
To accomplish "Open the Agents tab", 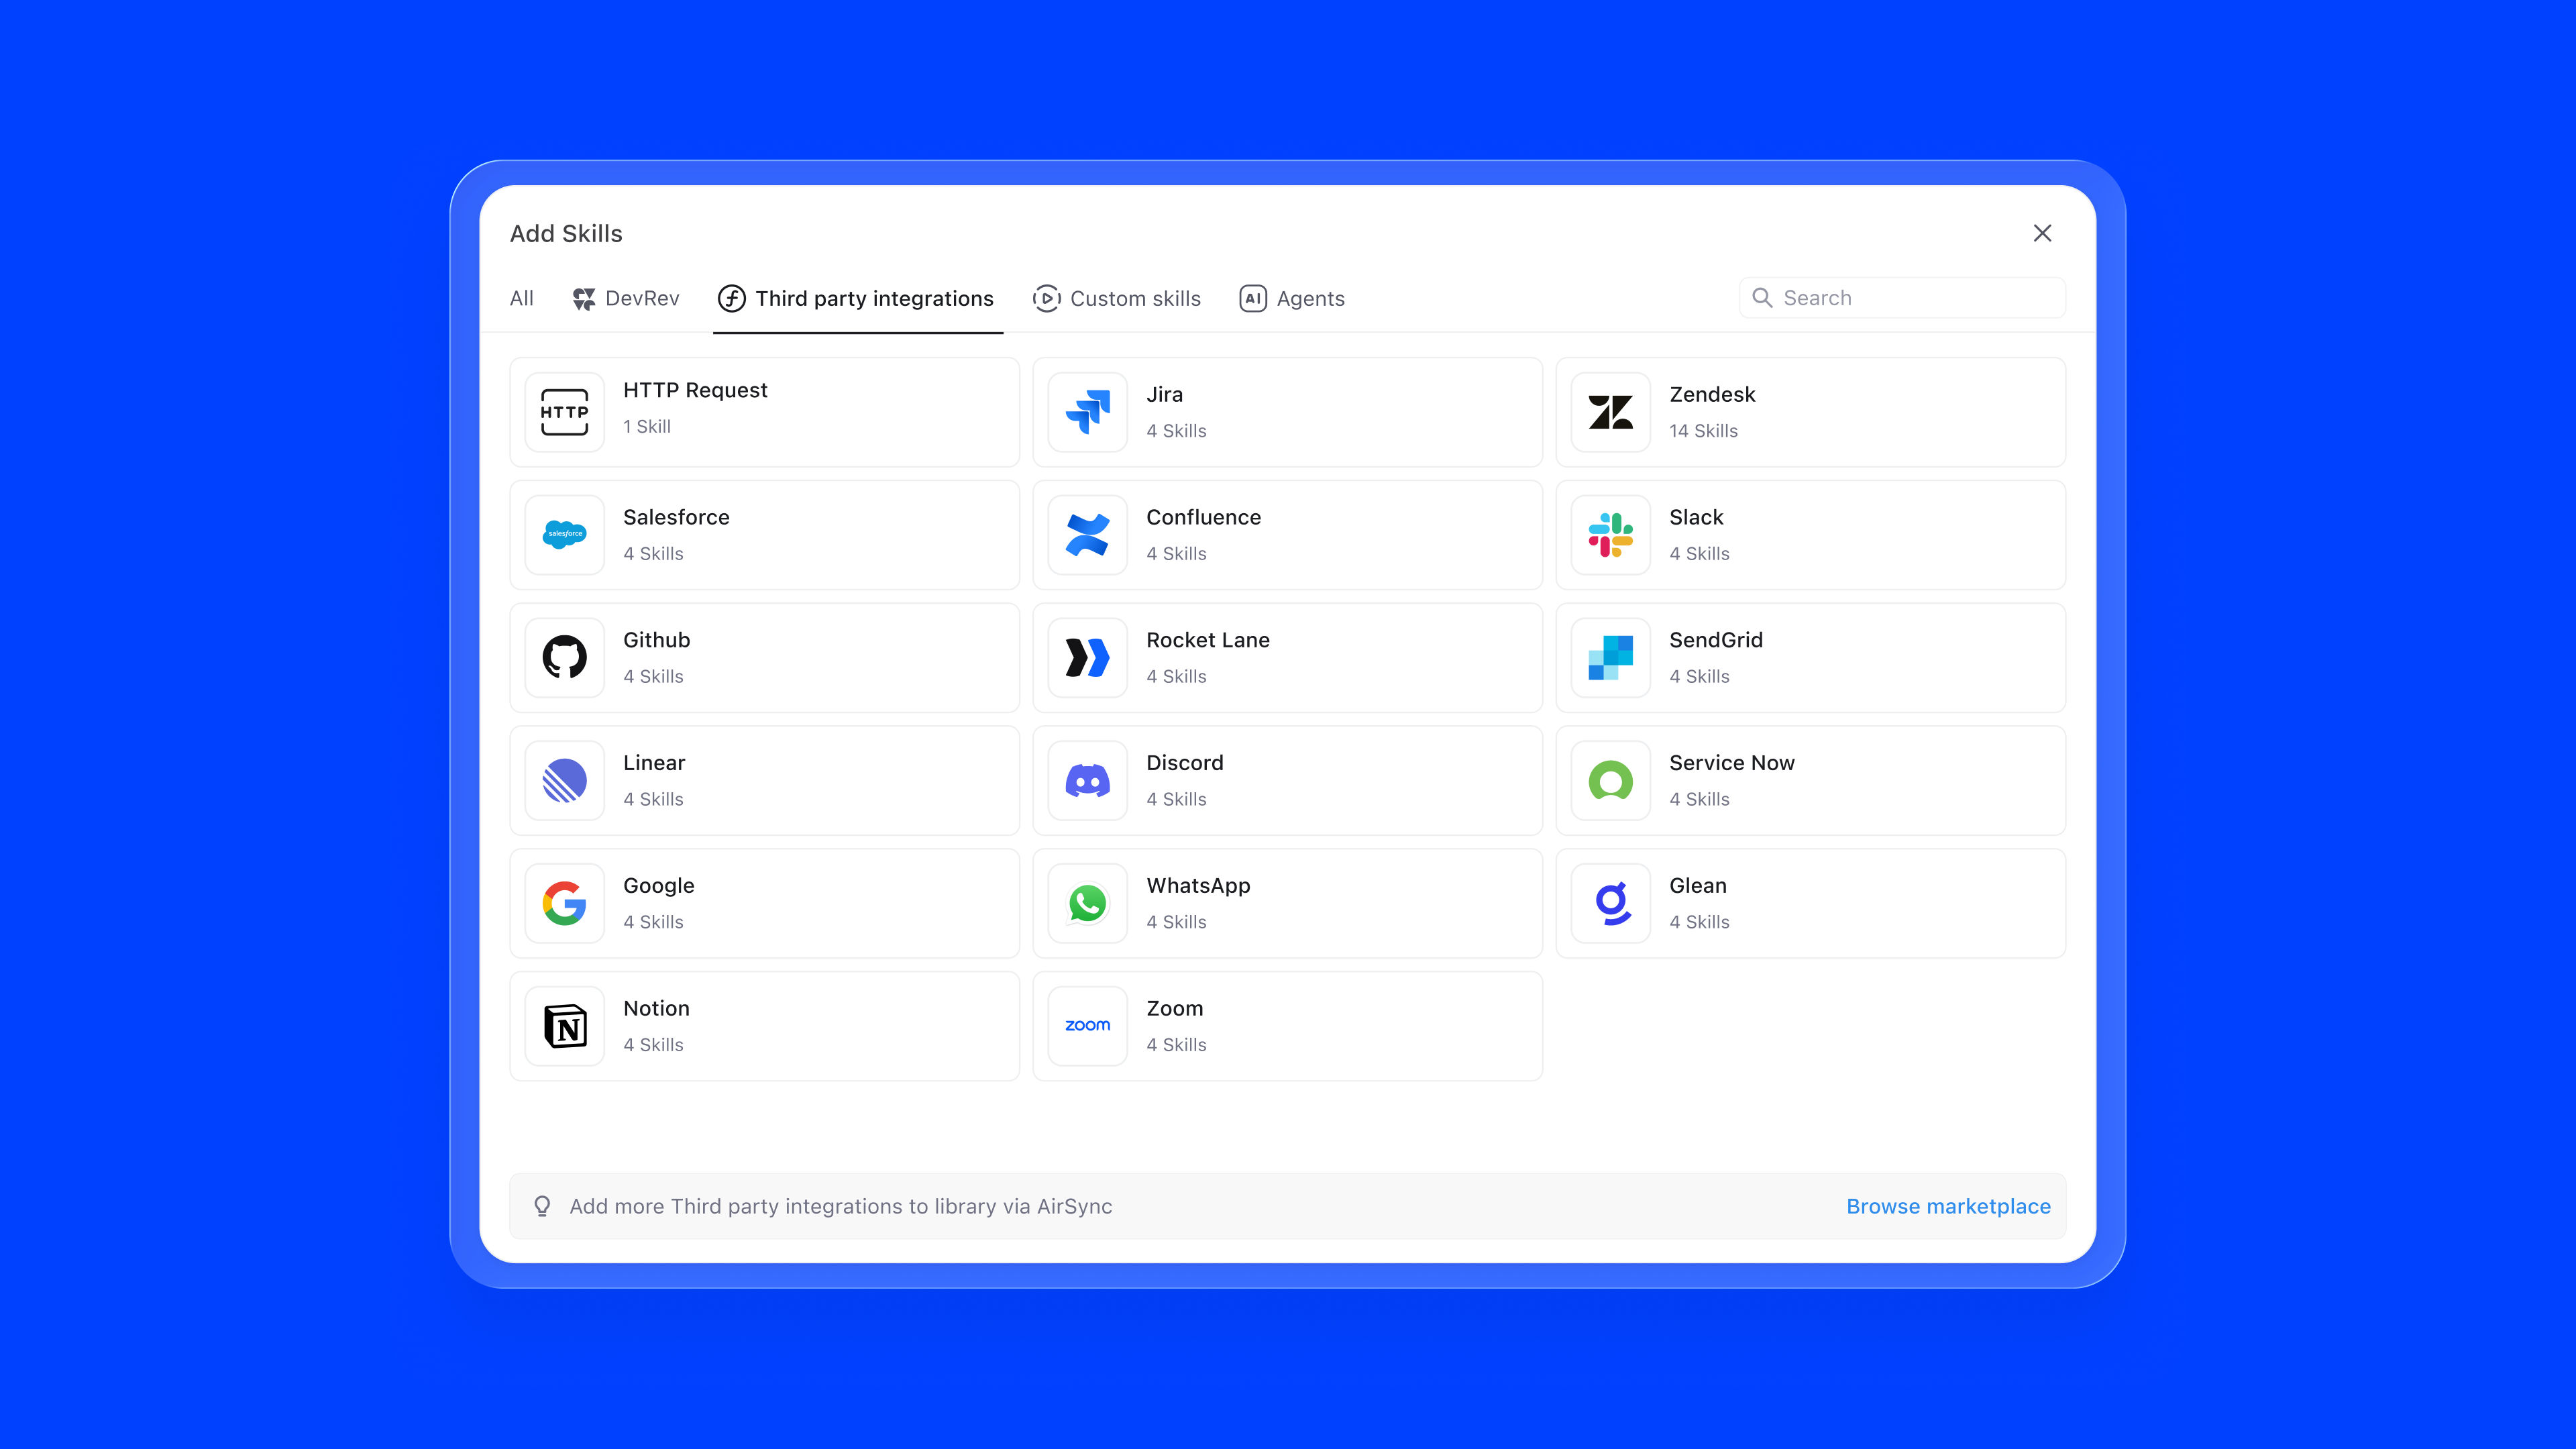I will tap(1292, 298).
